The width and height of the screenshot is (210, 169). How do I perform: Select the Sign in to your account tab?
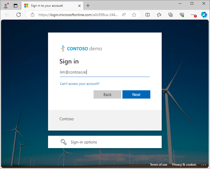[x=52, y=6]
